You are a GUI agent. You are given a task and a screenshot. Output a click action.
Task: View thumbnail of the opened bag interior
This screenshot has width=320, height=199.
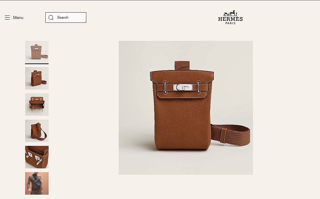[37, 104]
